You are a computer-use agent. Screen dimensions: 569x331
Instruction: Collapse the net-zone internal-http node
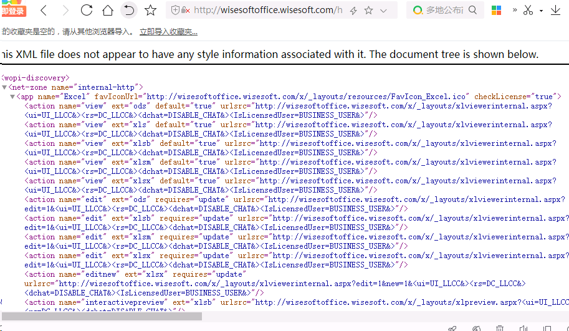click(x=4, y=87)
